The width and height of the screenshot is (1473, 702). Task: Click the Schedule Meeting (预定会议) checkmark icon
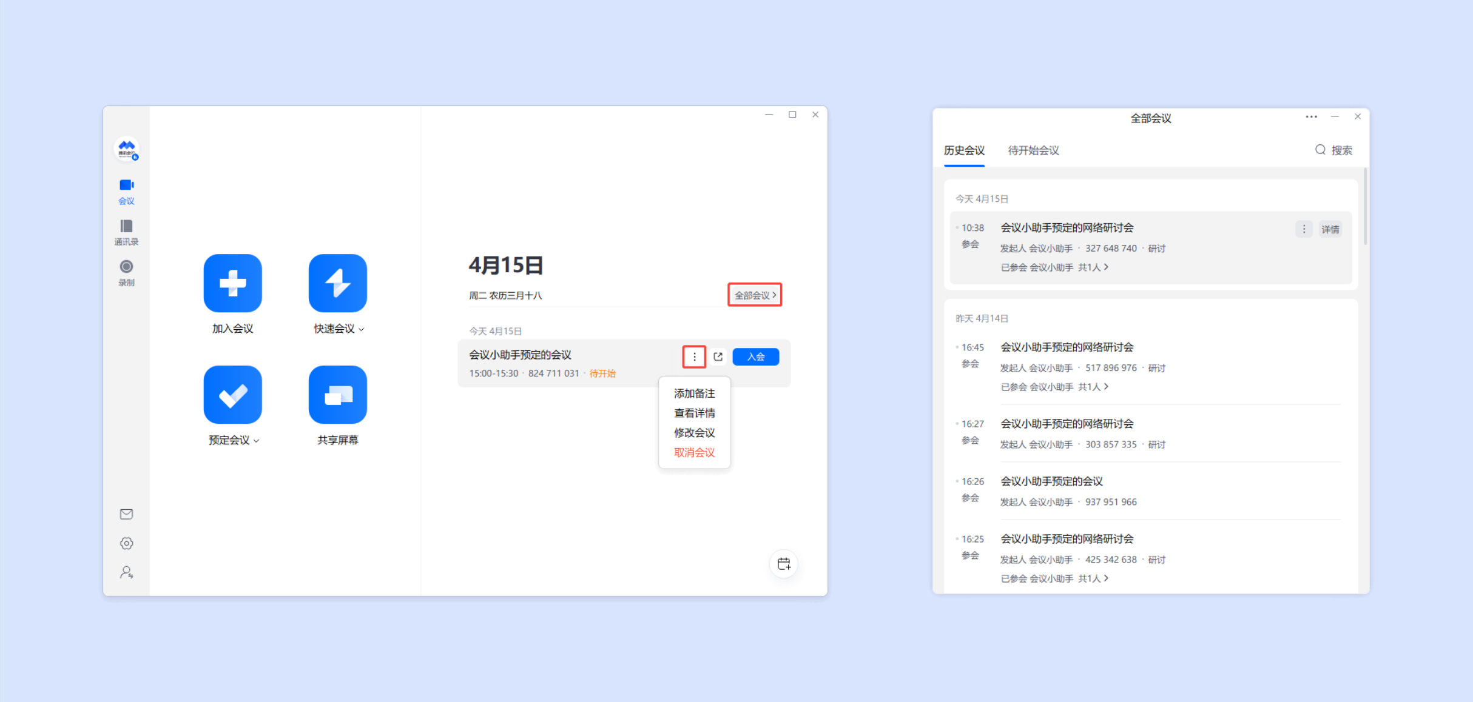click(232, 395)
